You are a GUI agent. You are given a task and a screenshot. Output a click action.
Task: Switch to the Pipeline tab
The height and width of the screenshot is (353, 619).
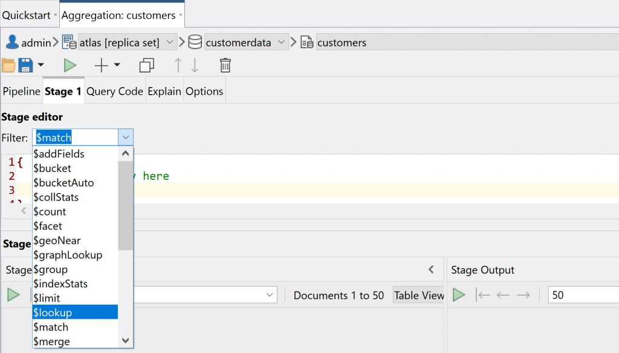pyautogui.click(x=21, y=91)
